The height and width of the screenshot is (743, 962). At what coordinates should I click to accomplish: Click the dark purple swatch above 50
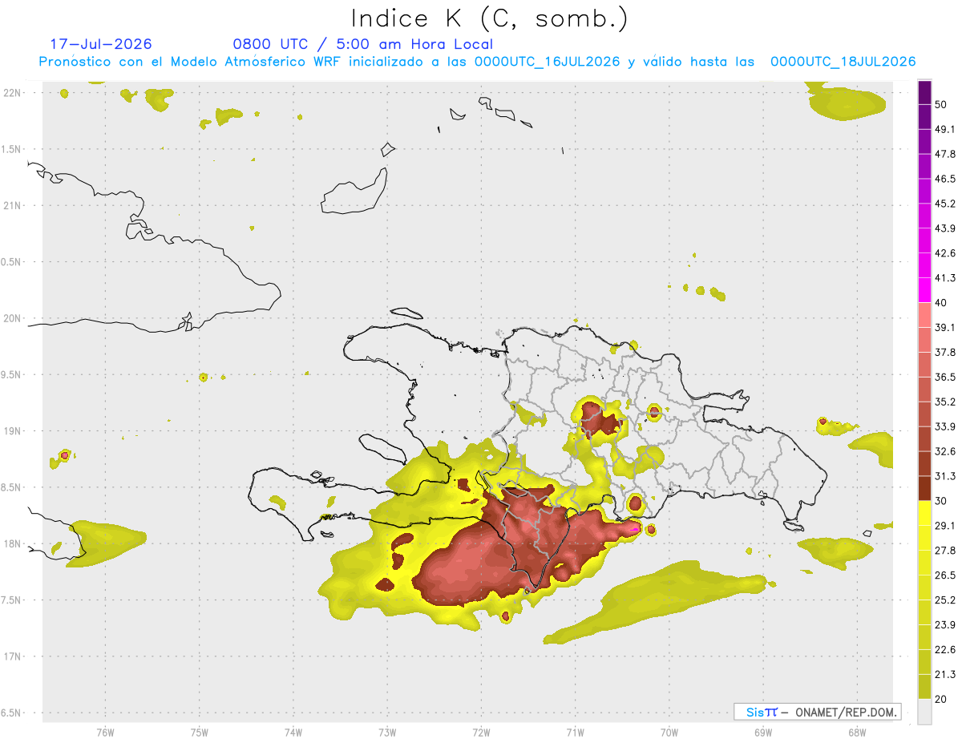coord(924,92)
